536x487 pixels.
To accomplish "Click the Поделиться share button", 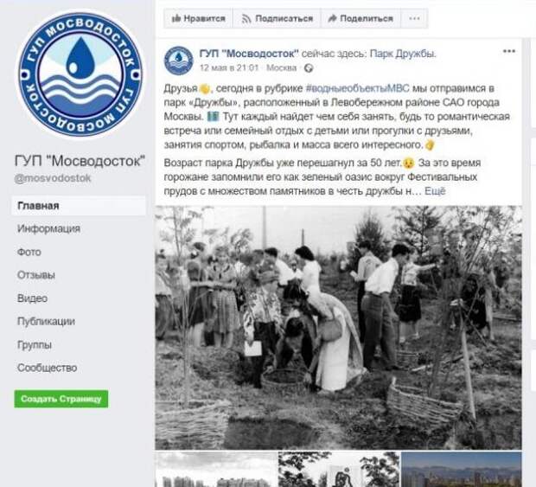I will coord(361,18).
